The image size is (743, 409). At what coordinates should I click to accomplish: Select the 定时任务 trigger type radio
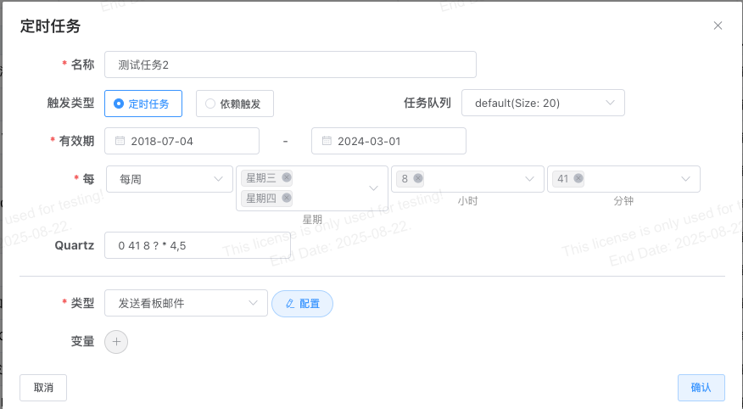pyautogui.click(x=143, y=104)
